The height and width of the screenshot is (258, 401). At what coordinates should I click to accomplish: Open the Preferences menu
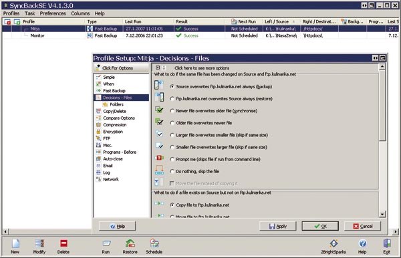tap(53, 13)
